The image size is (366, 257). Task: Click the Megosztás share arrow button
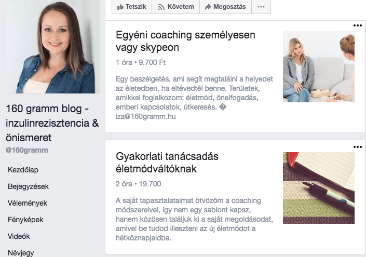point(224,7)
